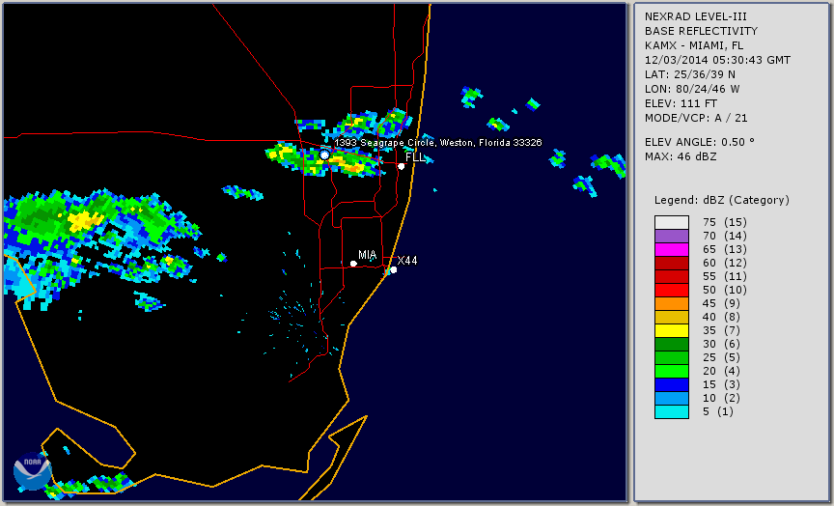
Task: Click the ELEV: 111 FT line
Action: (x=681, y=103)
